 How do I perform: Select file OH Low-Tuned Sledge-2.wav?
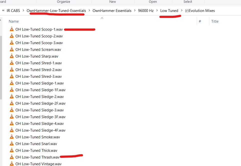[39, 97]
